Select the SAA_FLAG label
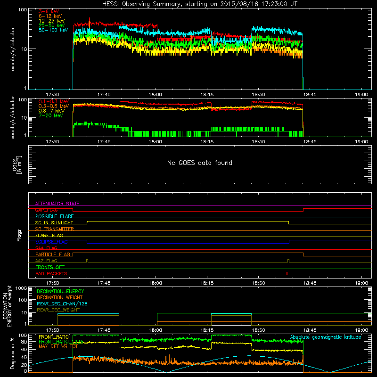This screenshot has height=377, width=377. coord(46,248)
